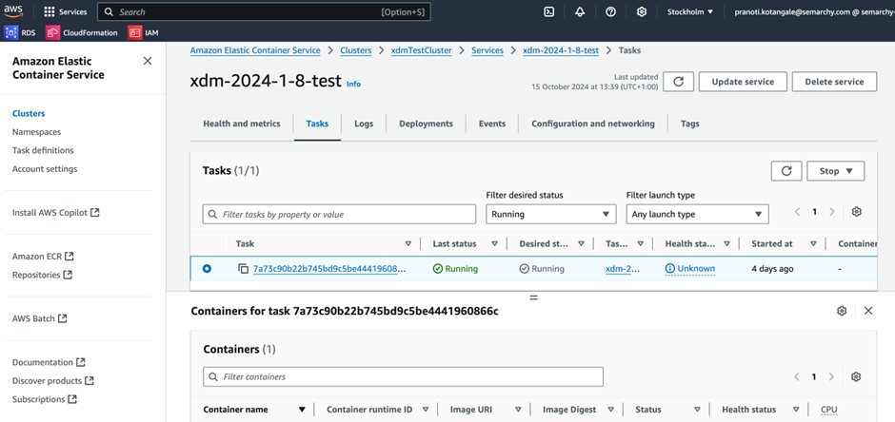Switch to Health and metrics tab
Viewport: 895px width, 422px height.
tap(242, 124)
